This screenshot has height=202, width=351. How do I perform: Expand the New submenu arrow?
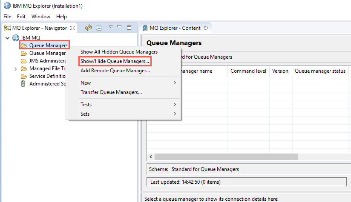click(175, 83)
